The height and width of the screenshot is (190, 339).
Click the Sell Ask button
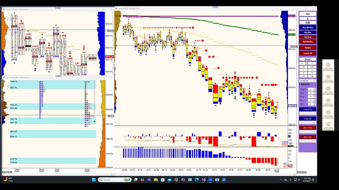point(307,37)
